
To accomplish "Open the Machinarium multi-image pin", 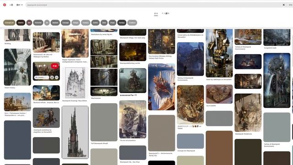I will tap(104, 68).
